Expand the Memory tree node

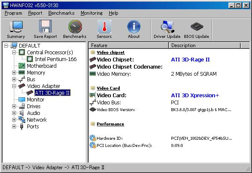pyautogui.click(x=14, y=73)
